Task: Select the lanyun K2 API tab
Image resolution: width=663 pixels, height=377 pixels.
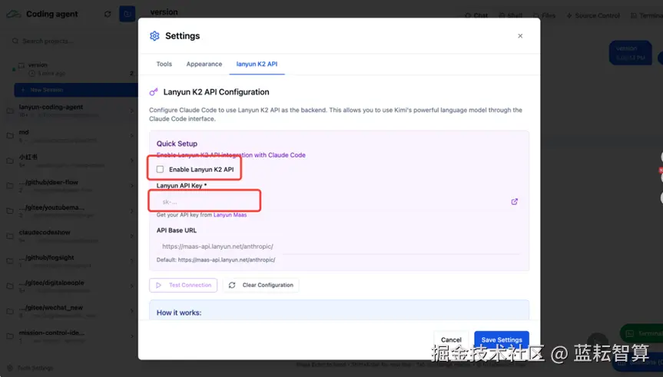Action: (257, 64)
